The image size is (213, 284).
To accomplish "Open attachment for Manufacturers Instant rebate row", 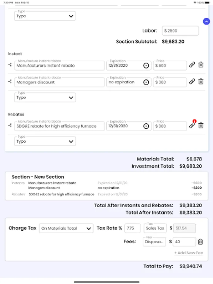I will point(192,65).
